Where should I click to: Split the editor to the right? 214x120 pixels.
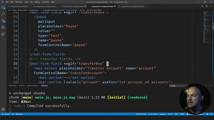[x=206, y=6]
